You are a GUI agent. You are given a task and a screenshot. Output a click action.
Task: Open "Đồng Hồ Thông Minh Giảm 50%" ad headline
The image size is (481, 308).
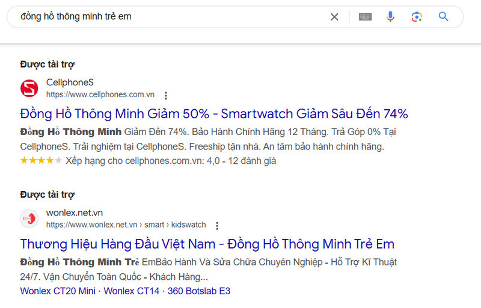pyautogui.click(x=214, y=113)
